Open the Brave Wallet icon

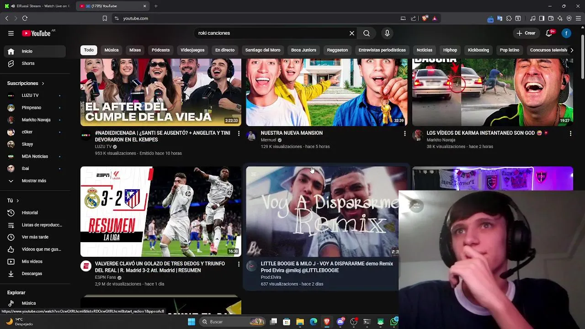click(551, 18)
